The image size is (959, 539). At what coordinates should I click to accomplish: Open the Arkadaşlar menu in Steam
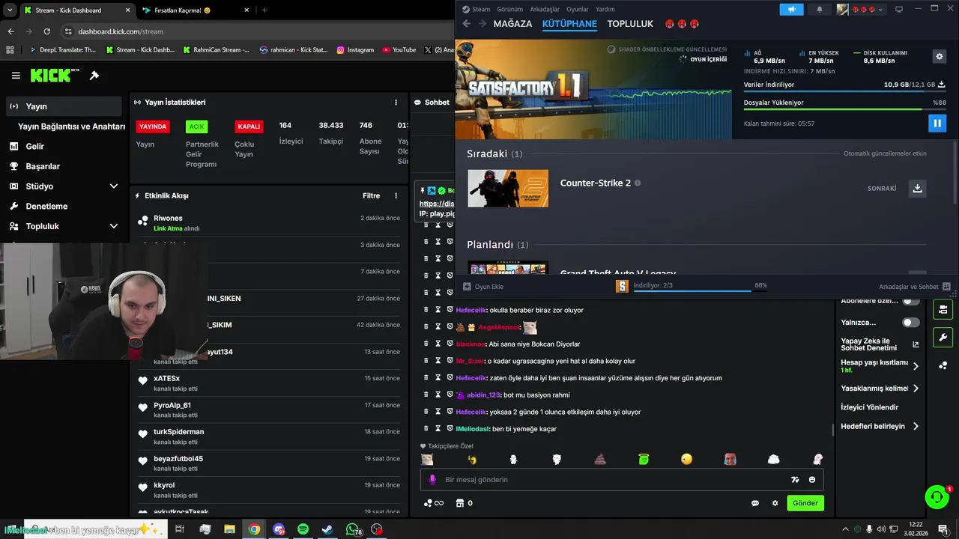[545, 9]
